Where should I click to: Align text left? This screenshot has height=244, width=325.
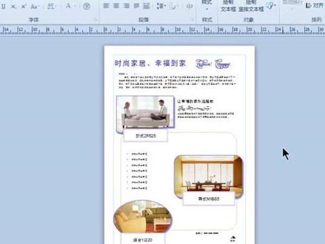coord(106,6)
